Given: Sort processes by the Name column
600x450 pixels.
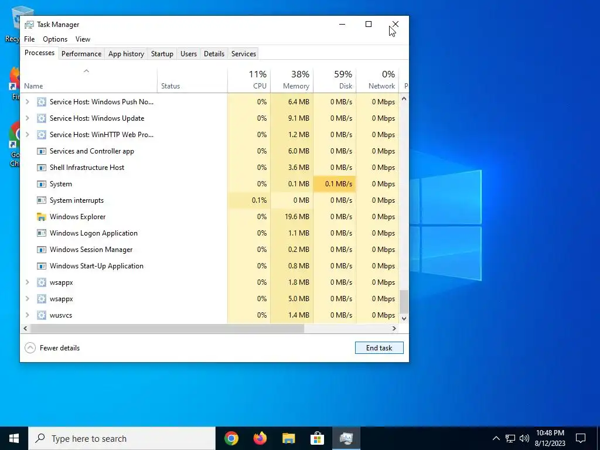Looking at the screenshot, I should 89,80.
